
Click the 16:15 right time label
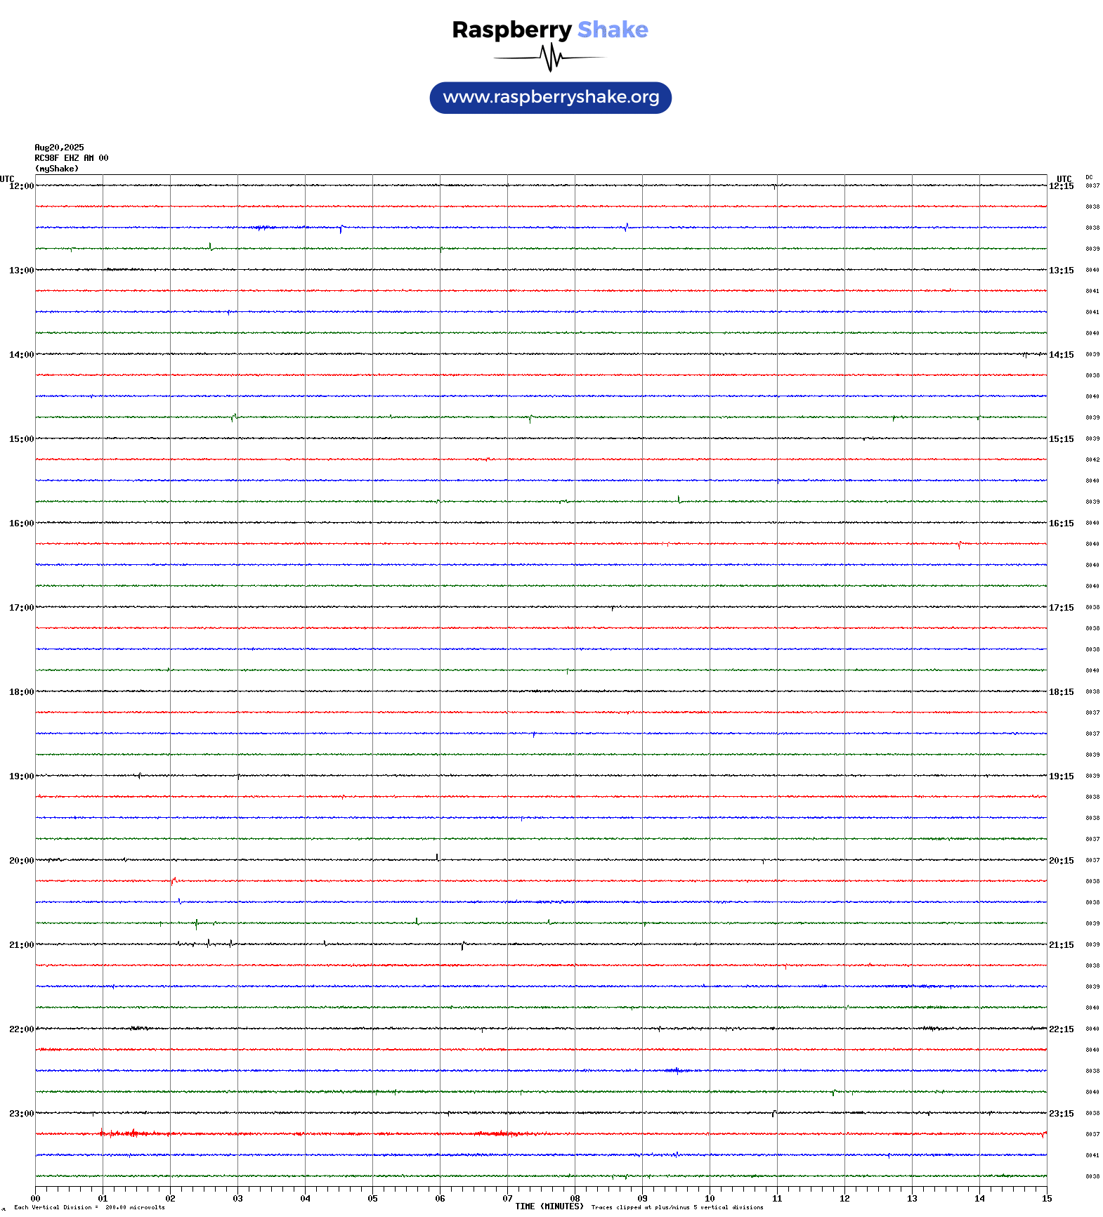[x=1062, y=523]
